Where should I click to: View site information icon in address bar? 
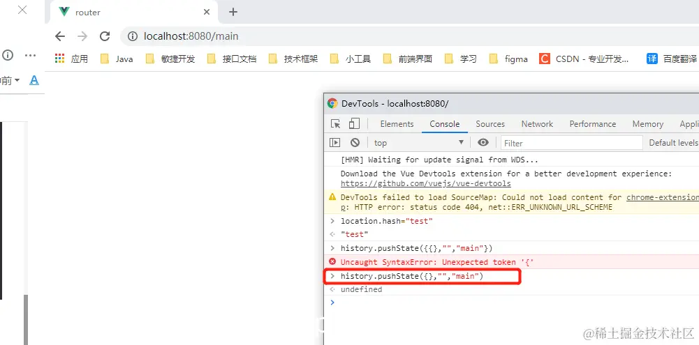pos(133,36)
